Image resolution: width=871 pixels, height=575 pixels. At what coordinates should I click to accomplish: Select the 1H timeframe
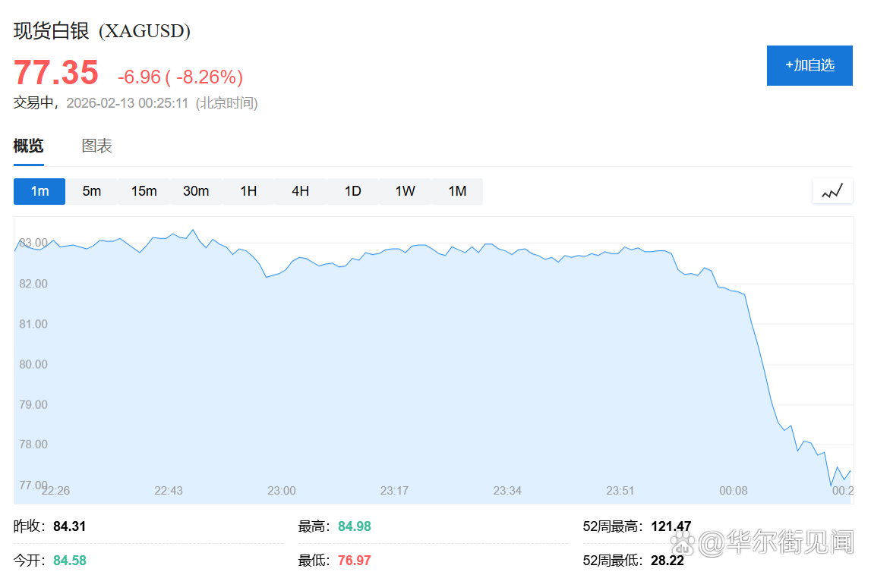248,191
